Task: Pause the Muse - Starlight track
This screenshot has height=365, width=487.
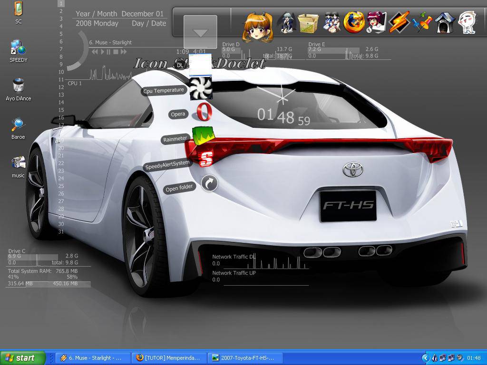Action: click(x=108, y=51)
